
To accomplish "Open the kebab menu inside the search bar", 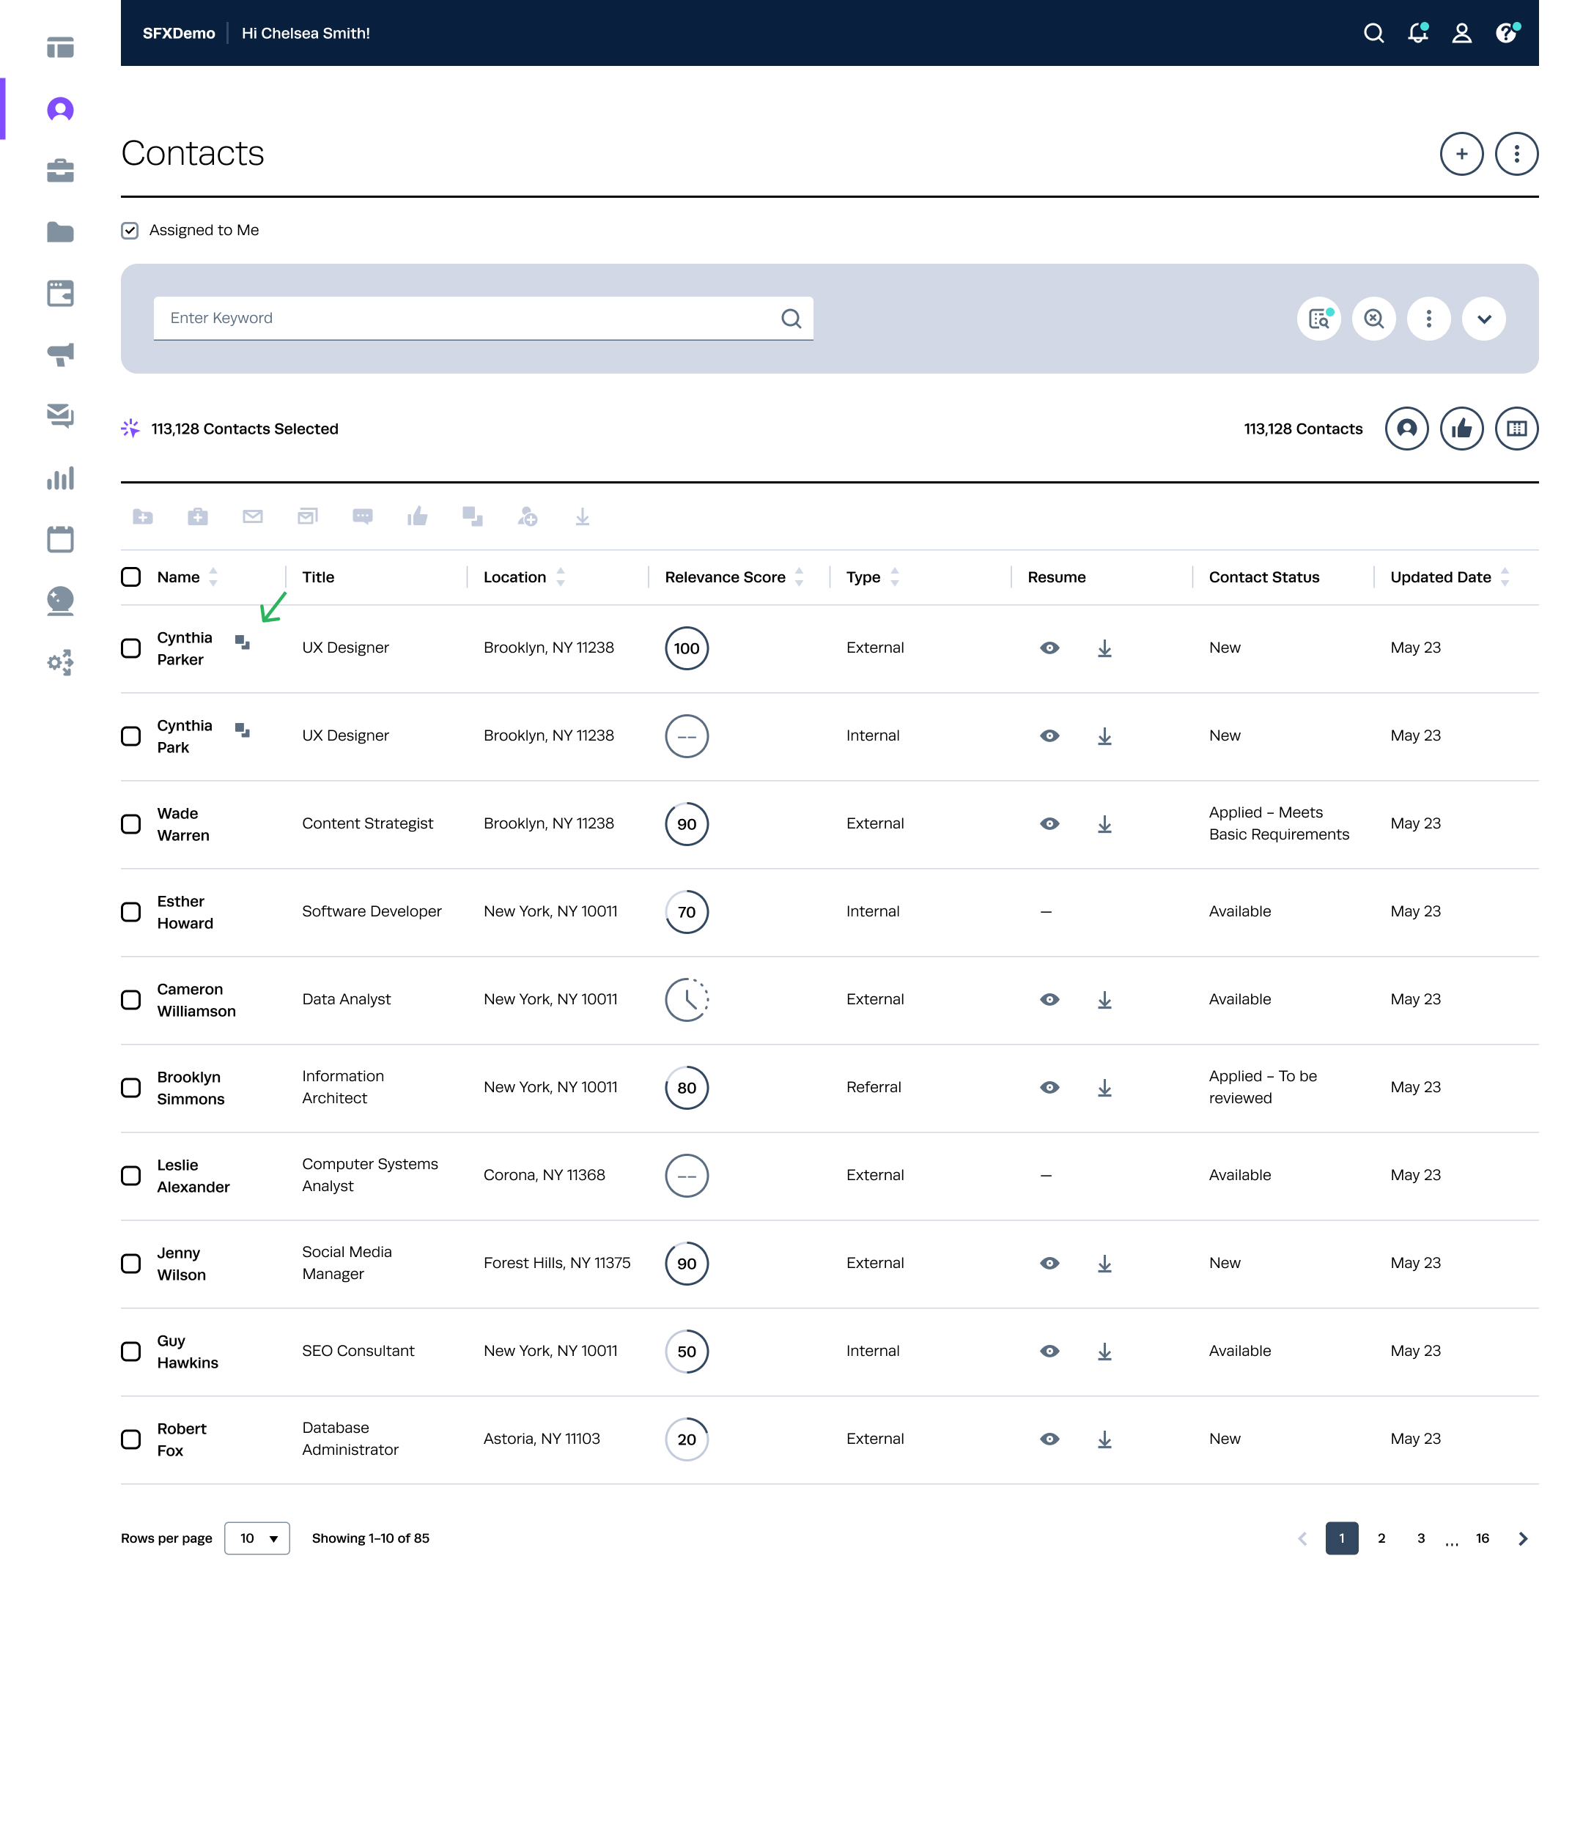I will [x=1428, y=318].
